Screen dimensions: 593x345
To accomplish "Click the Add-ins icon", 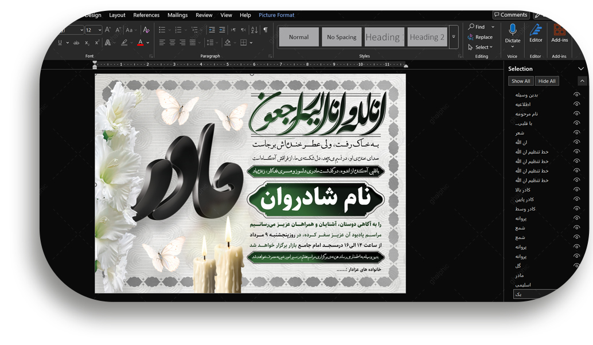I will (x=559, y=30).
